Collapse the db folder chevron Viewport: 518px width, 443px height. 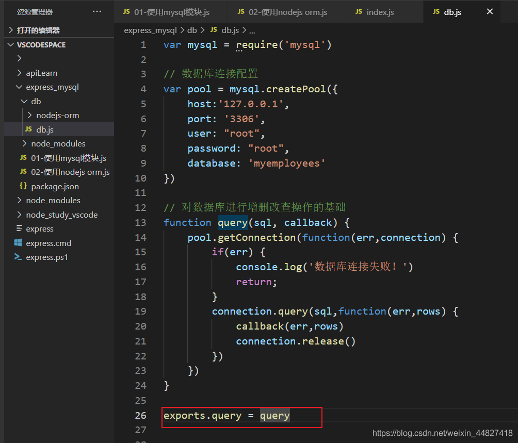coord(24,102)
